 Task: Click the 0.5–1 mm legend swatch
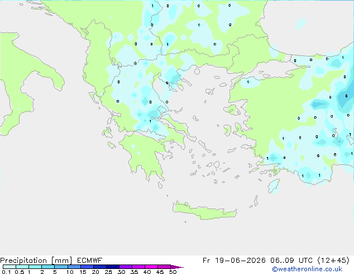pos(22,267)
